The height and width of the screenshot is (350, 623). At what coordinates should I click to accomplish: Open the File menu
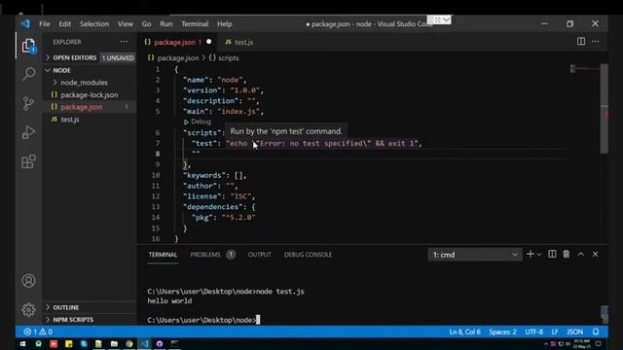(x=45, y=23)
